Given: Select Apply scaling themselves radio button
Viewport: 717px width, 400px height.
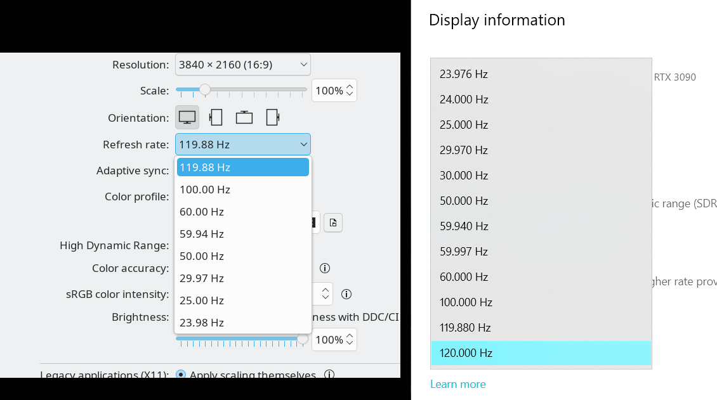Looking at the screenshot, I should pyautogui.click(x=181, y=375).
